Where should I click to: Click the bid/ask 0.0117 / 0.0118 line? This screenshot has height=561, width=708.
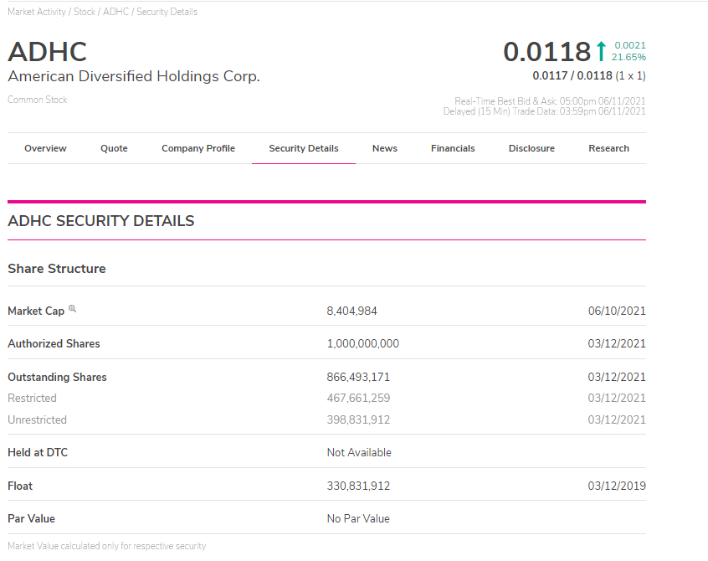point(589,75)
